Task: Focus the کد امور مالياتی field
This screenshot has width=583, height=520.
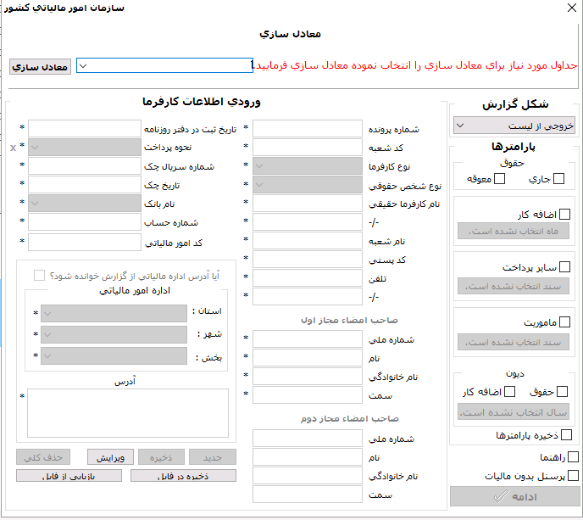Action: pyautogui.click(x=85, y=243)
